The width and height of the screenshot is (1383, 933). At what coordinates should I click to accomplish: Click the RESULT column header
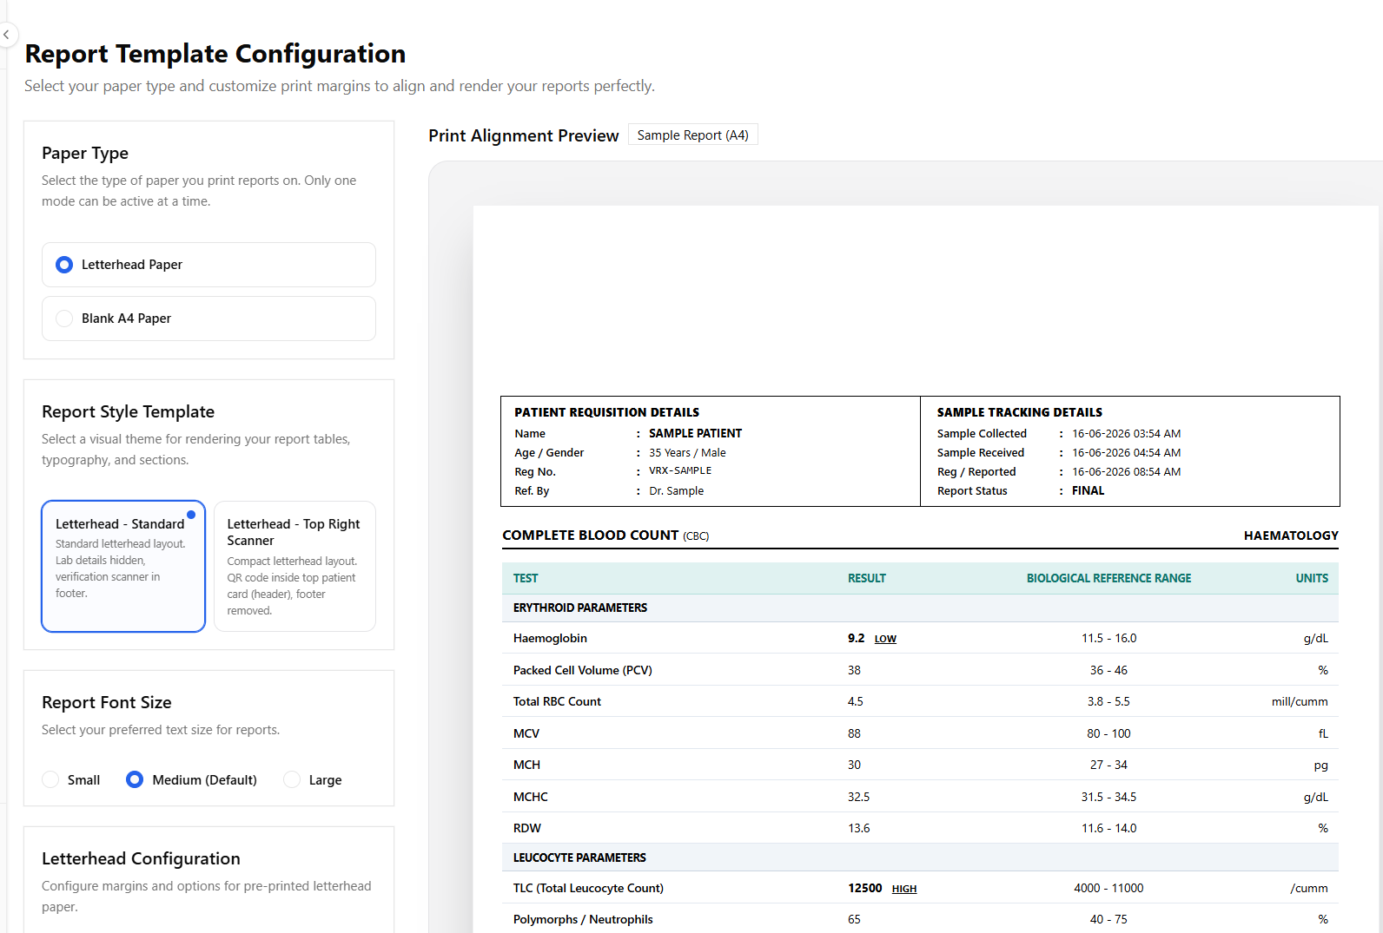867,578
